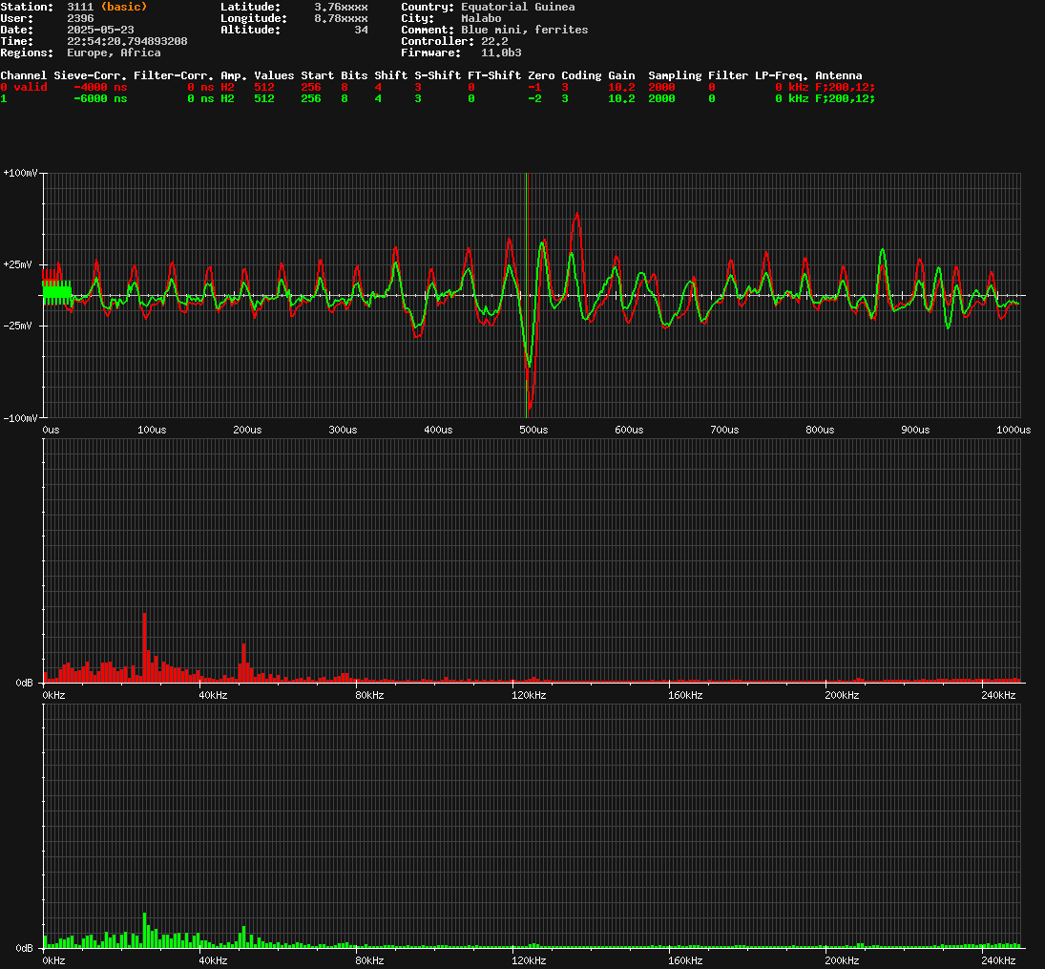Select the red channel '0 valid' entry
This screenshot has width=1045, height=969.
click(x=23, y=87)
